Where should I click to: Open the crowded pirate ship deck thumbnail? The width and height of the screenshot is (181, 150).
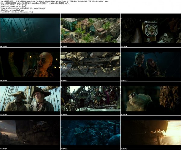91,99
